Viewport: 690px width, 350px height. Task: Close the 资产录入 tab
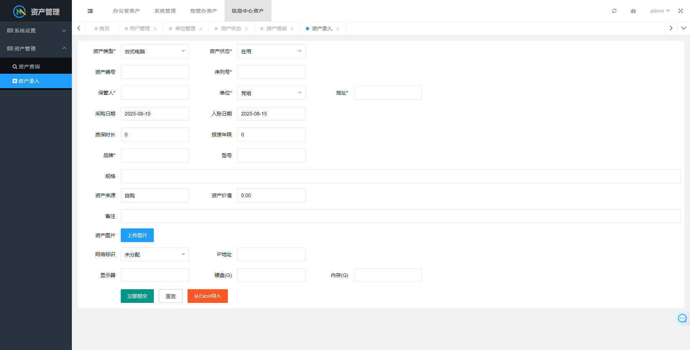pos(337,29)
